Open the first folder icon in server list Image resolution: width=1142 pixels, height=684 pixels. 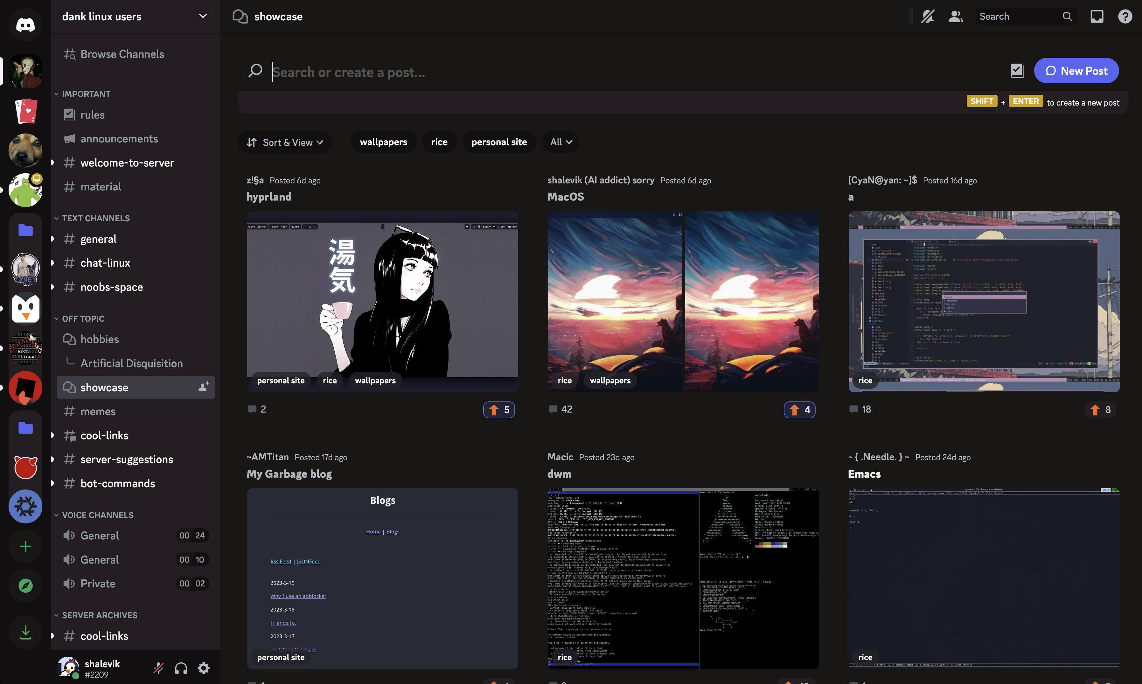25,229
